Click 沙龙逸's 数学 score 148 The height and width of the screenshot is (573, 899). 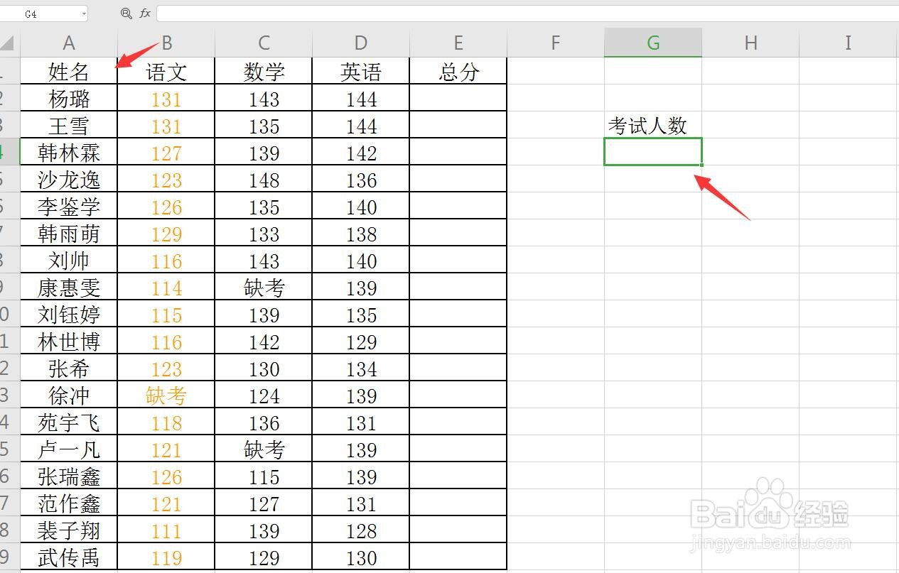(264, 179)
